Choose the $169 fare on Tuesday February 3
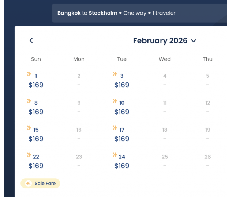This screenshot has width=233, height=197. pos(122,85)
